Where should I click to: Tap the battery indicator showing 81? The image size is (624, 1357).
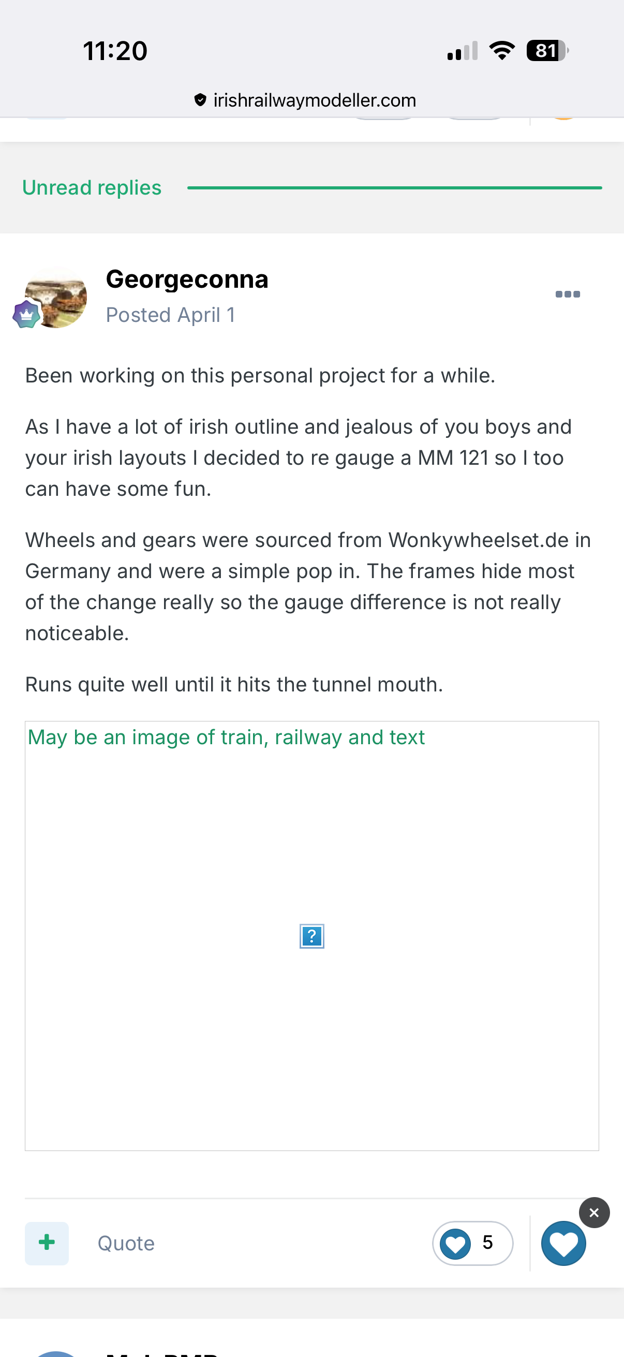click(547, 51)
